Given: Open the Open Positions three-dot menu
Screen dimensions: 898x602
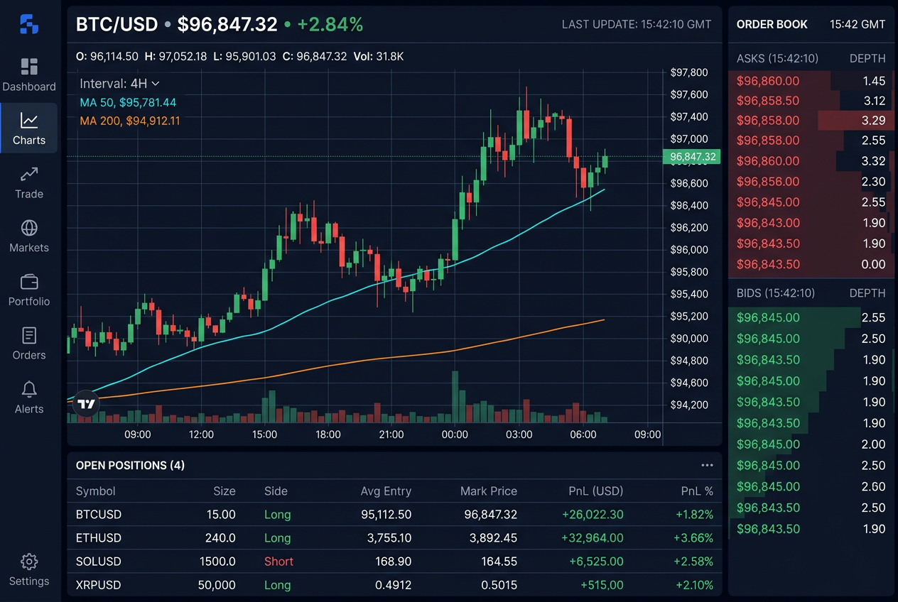Looking at the screenshot, I should click(x=707, y=466).
